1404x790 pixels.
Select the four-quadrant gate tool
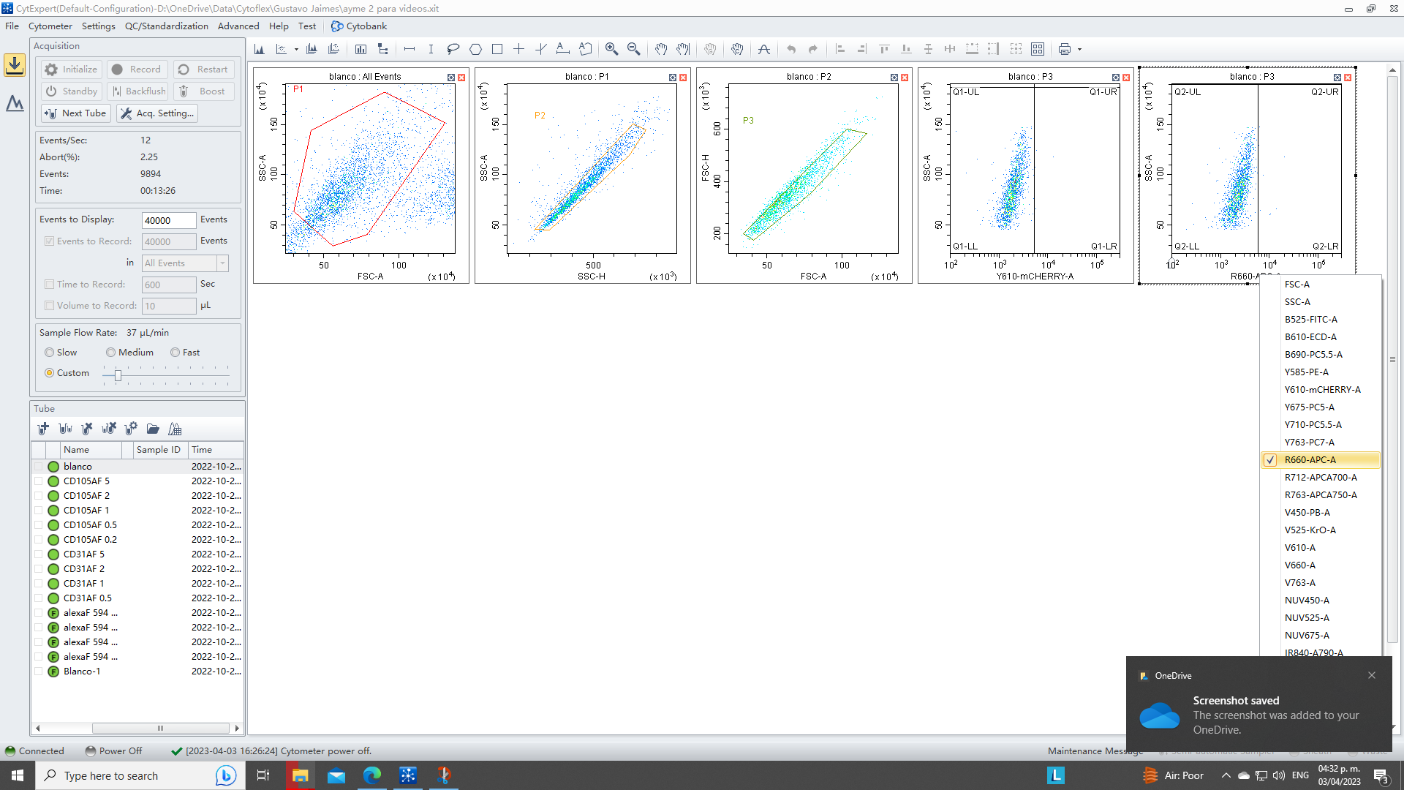[x=518, y=49]
